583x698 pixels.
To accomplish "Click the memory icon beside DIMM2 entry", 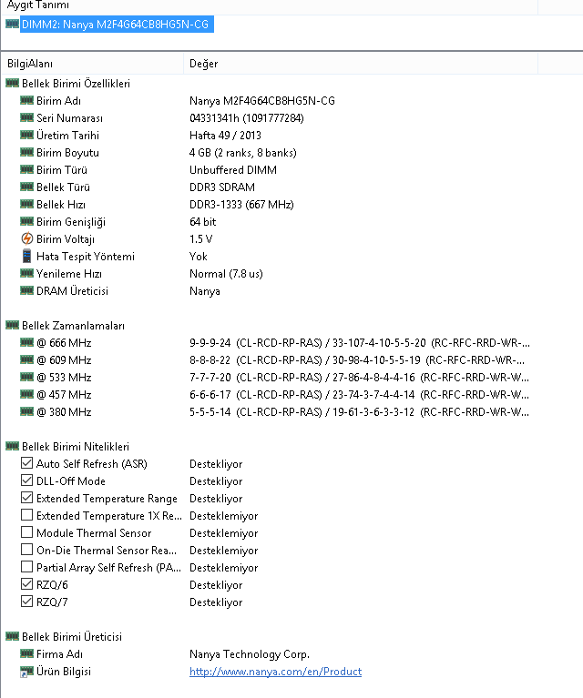I will point(12,24).
